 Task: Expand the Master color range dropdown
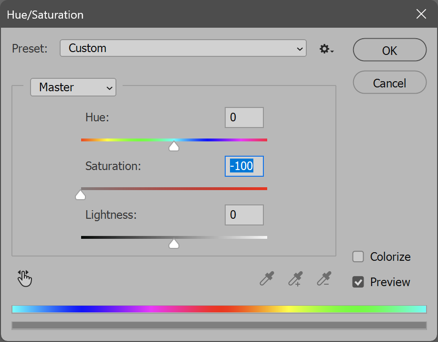pyautogui.click(x=73, y=87)
